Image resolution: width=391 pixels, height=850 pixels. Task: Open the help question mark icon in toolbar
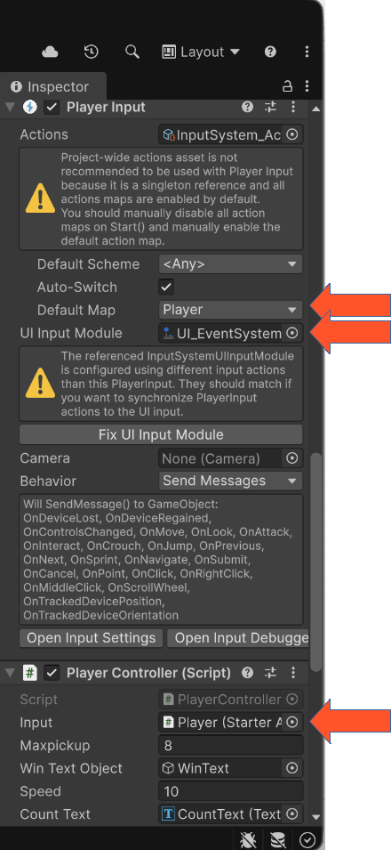[x=270, y=52]
